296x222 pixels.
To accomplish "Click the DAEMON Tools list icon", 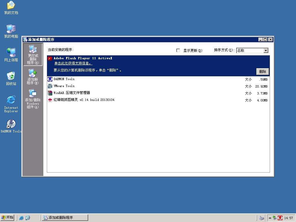I will [50, 79].
